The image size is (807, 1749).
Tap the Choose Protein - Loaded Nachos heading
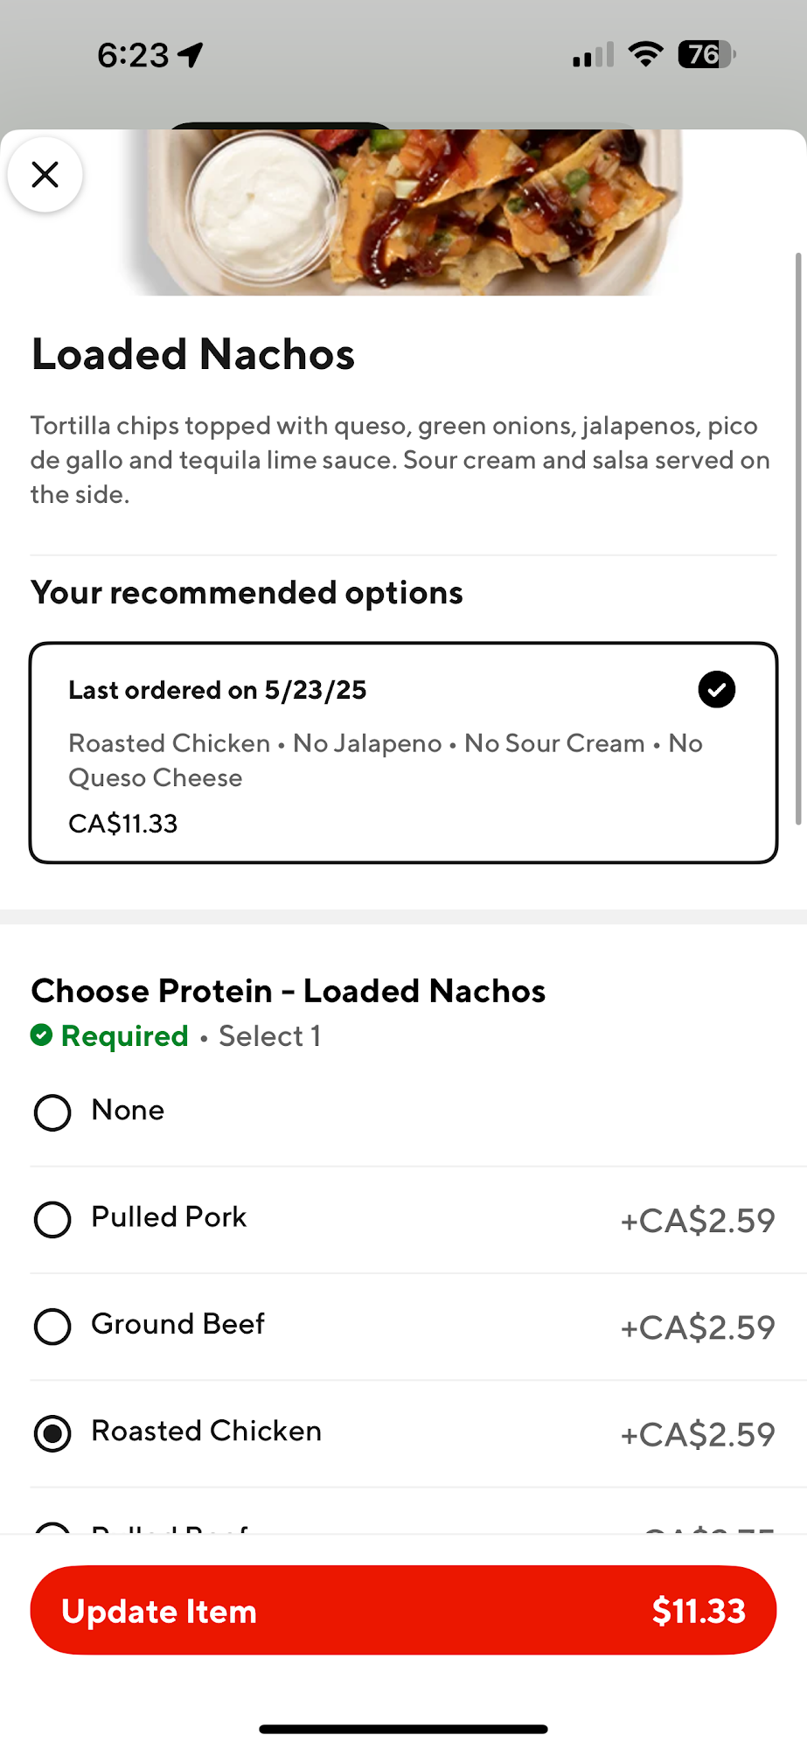pyautogui.click(x=289, y=991)
